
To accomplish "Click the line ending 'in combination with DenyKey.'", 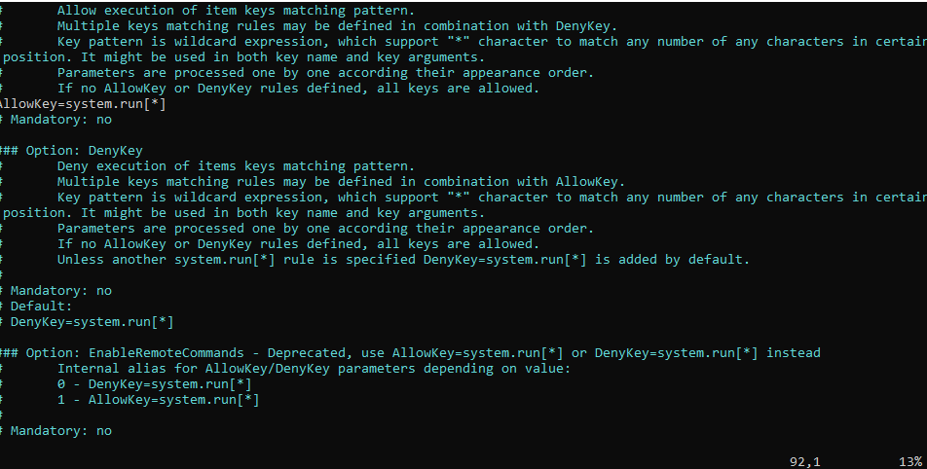I will 337,26.
